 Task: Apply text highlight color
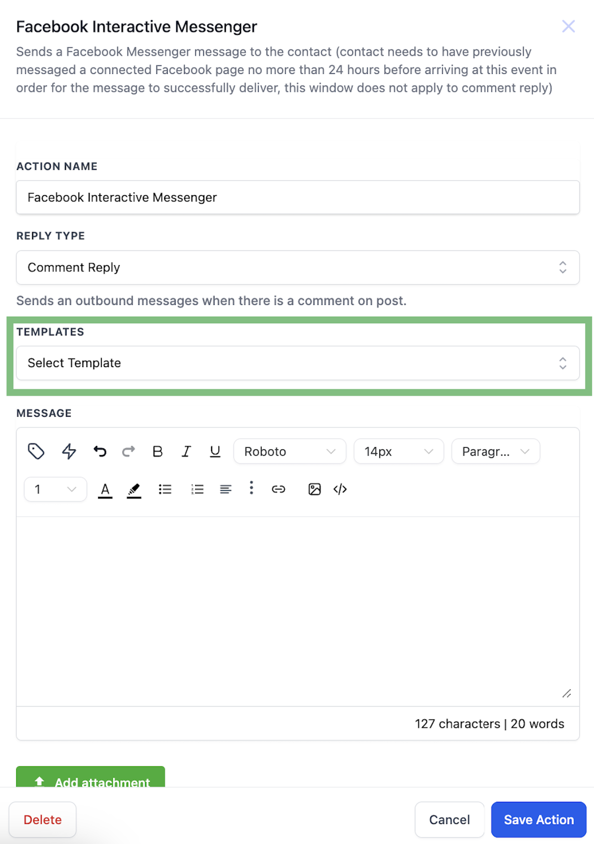pos(134,490)
